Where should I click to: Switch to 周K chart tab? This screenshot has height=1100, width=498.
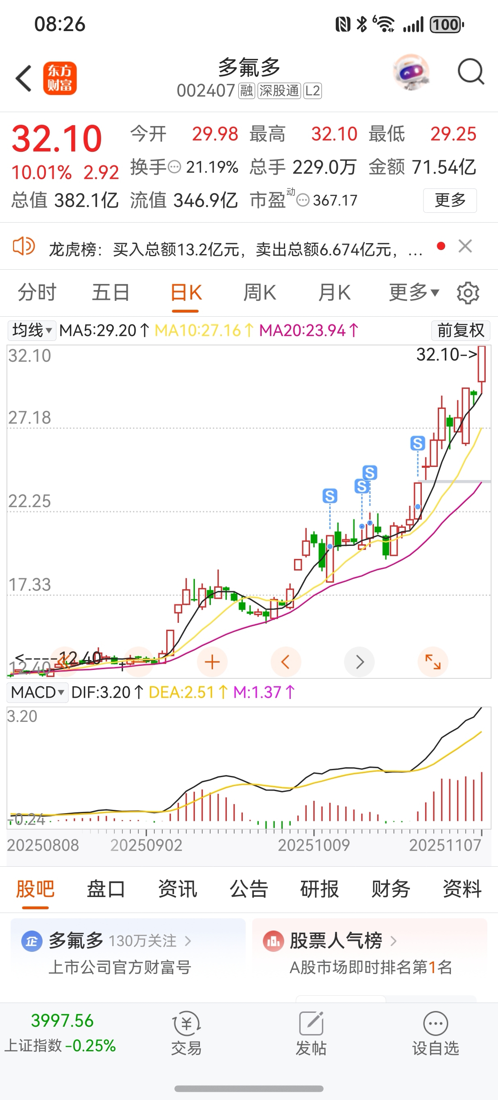(260, 293)
